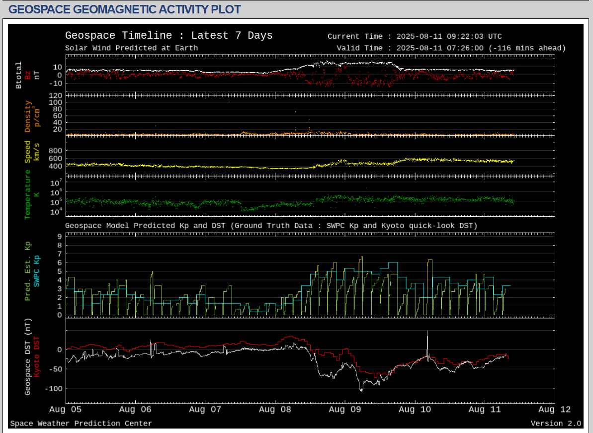Select the green Temperature axis label
The height and width of the screenshot is (433, 593).
(28, 194)
